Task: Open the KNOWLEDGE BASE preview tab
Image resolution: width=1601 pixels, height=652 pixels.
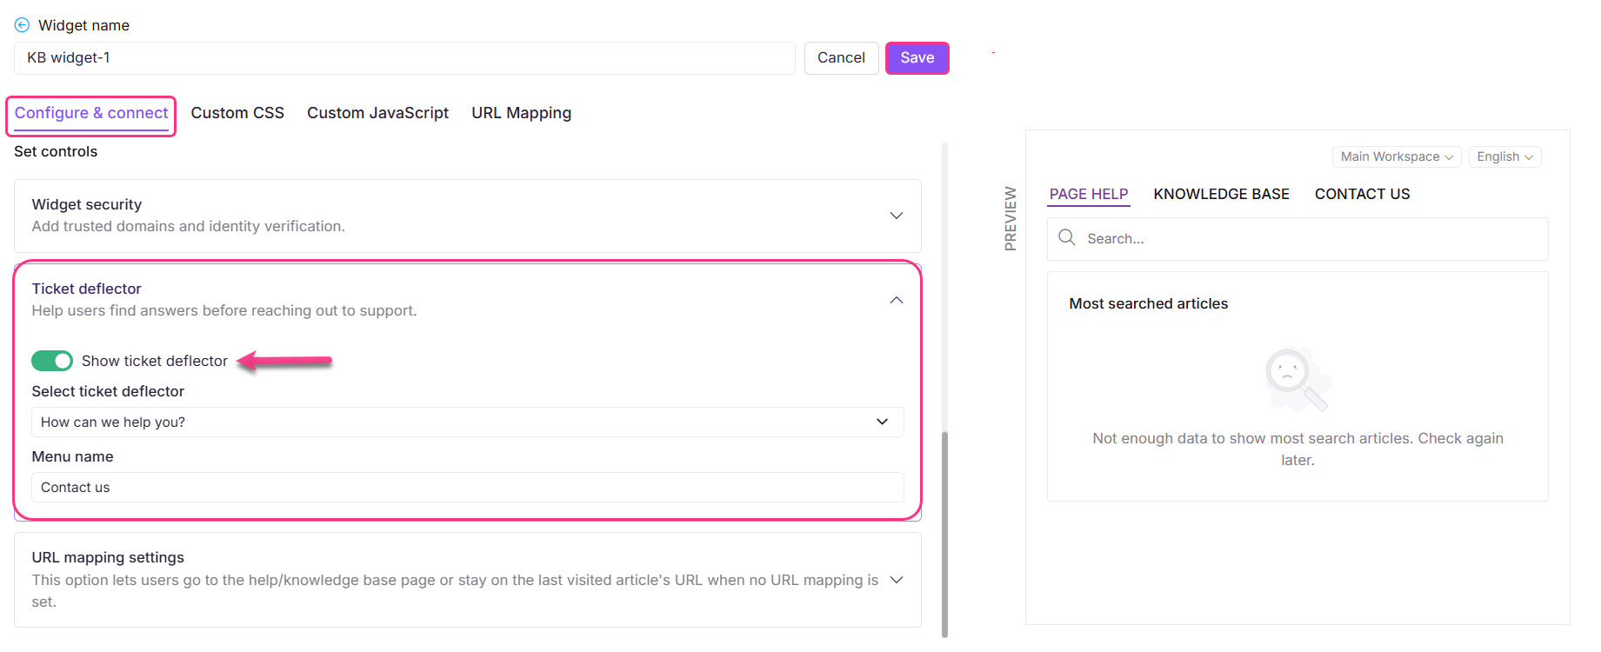Action: 1221,194
